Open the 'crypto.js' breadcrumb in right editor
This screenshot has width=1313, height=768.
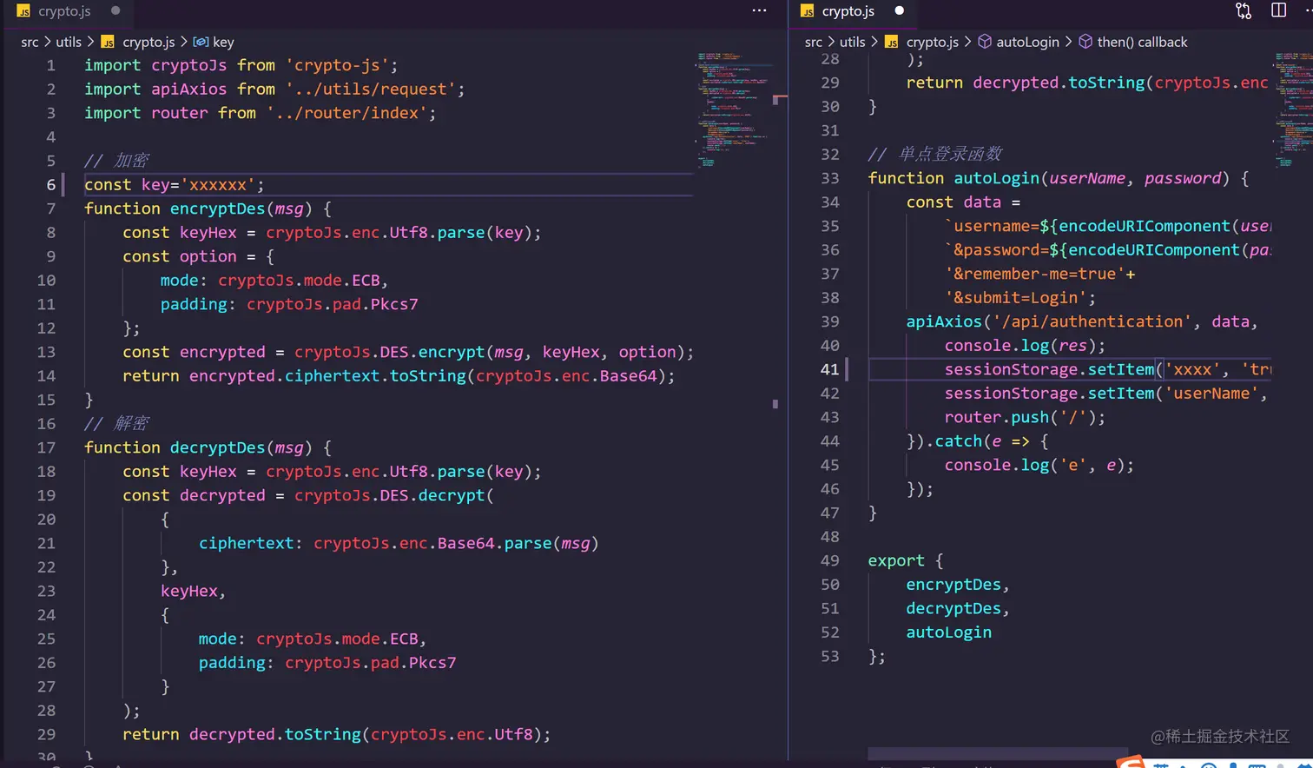pos(933,42)
